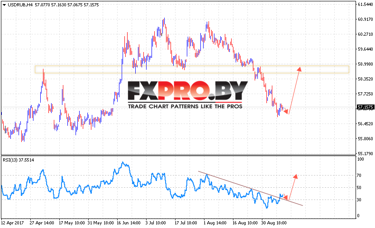Click the 1 Aug 14:00 time label
Viewport: 375px width, 228px height.
click(x=215, y=223)
